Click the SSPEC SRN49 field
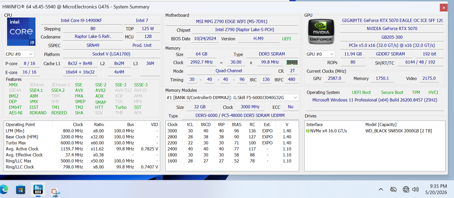Screen dimensions: 454x198 pyautogui.click(x=93, y=45)
